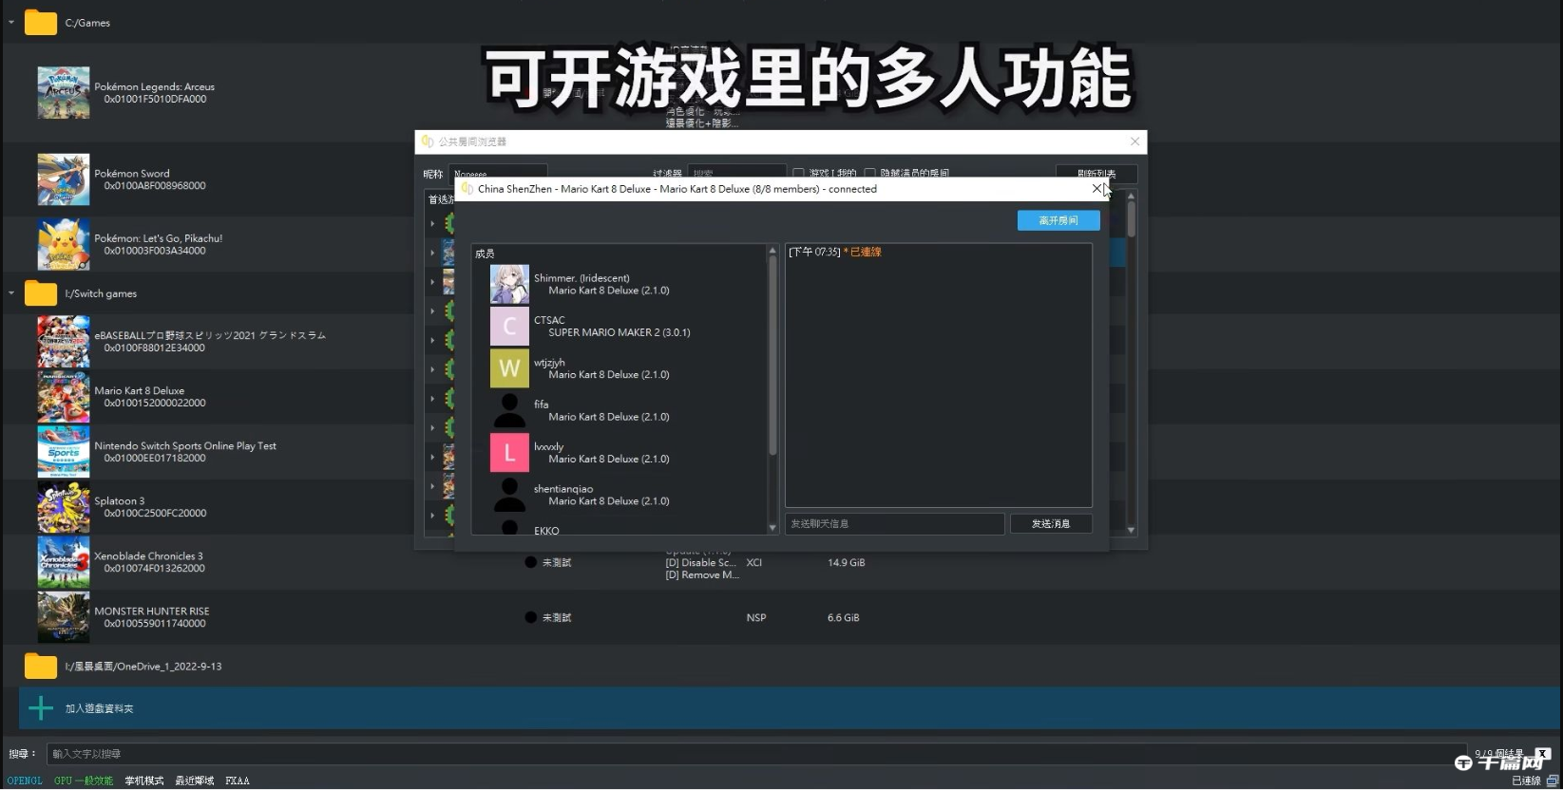This screenshot has height=790, width=1563.
Task: Toggle GPU 一般效能 accuracy in status bar
Action: pyautogui.click(x=84, y=781)
